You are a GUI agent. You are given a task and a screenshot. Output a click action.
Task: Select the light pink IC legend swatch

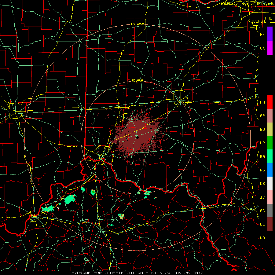point(270,197)
